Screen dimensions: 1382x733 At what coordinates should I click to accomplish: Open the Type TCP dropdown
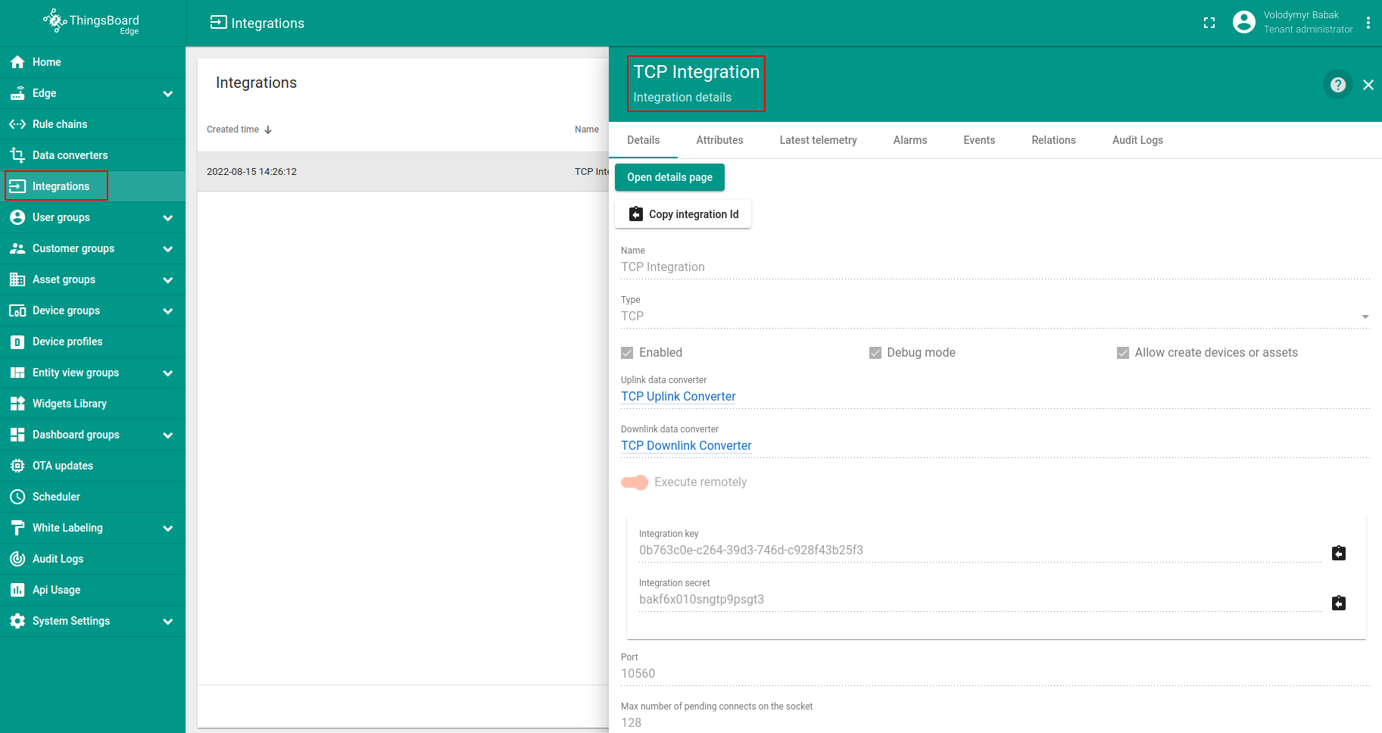(x=995, y=317)
